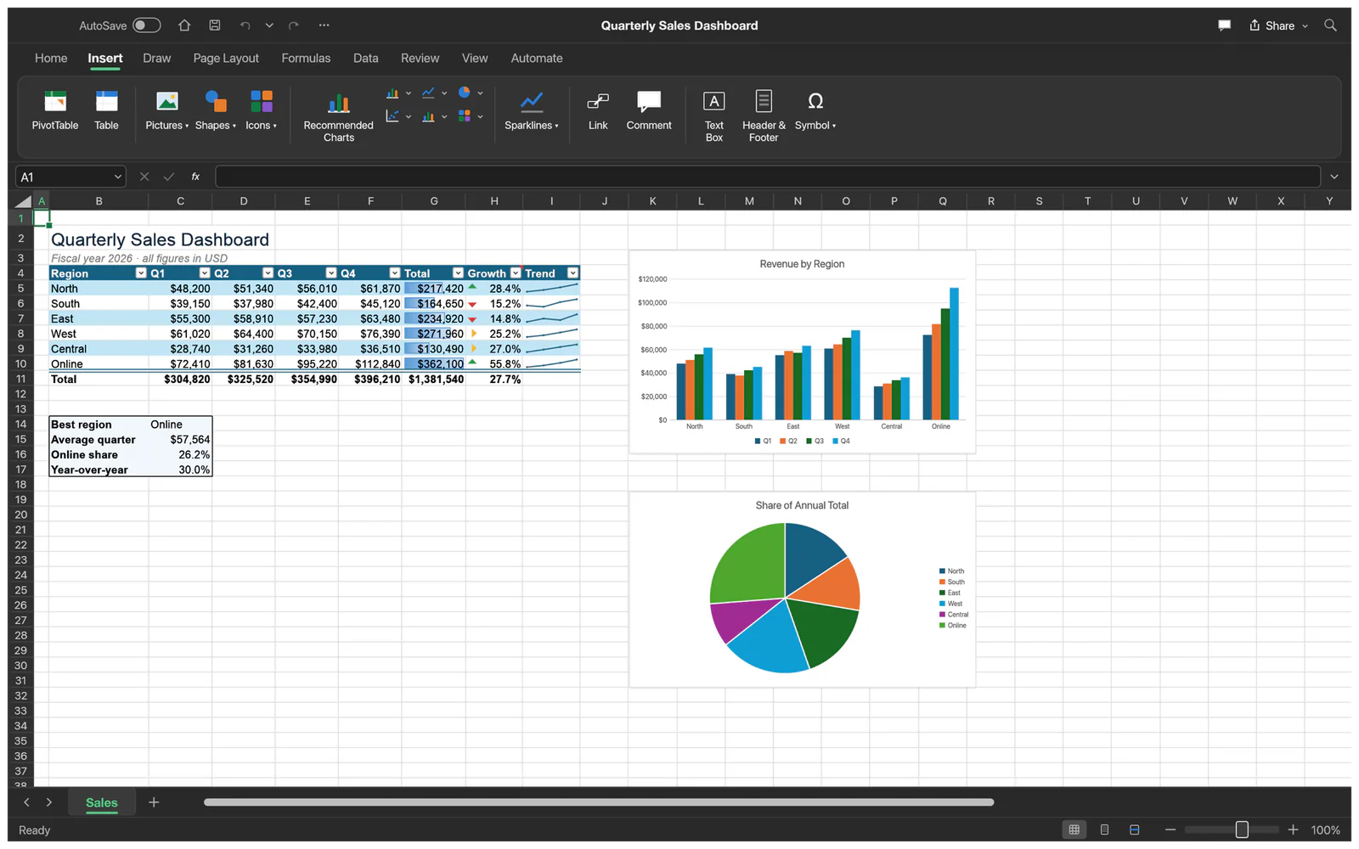
Task: Expand the Name Box dropdown
Action: [117, 177]
